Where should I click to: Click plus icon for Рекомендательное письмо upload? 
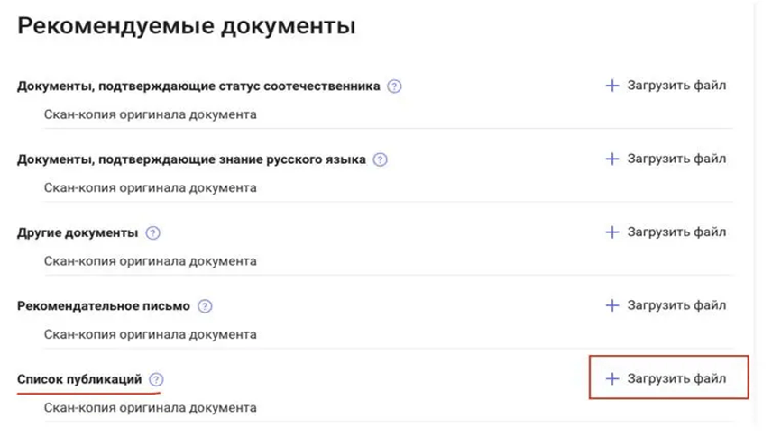(611, 305)
